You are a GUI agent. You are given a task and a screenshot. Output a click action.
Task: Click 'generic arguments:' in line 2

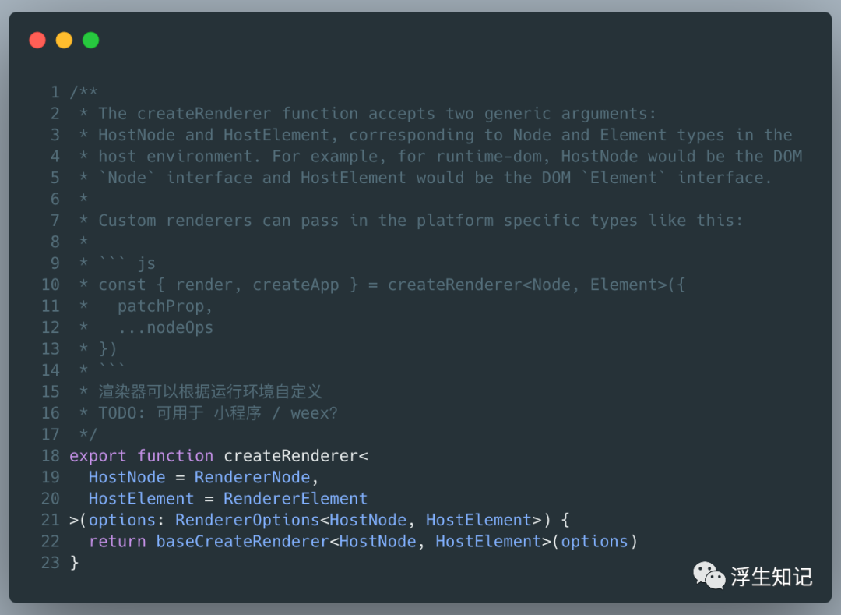point(570,114)
